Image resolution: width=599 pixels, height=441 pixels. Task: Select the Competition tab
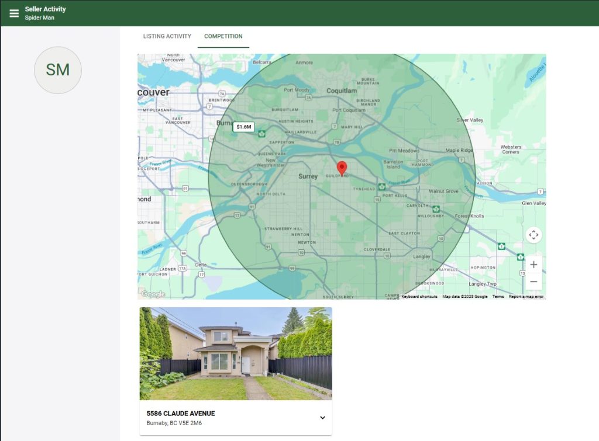pos(223,36)
